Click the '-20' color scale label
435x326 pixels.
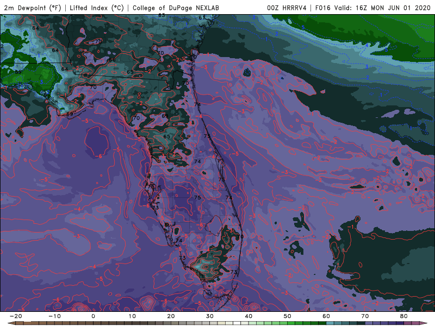(16, 316)
